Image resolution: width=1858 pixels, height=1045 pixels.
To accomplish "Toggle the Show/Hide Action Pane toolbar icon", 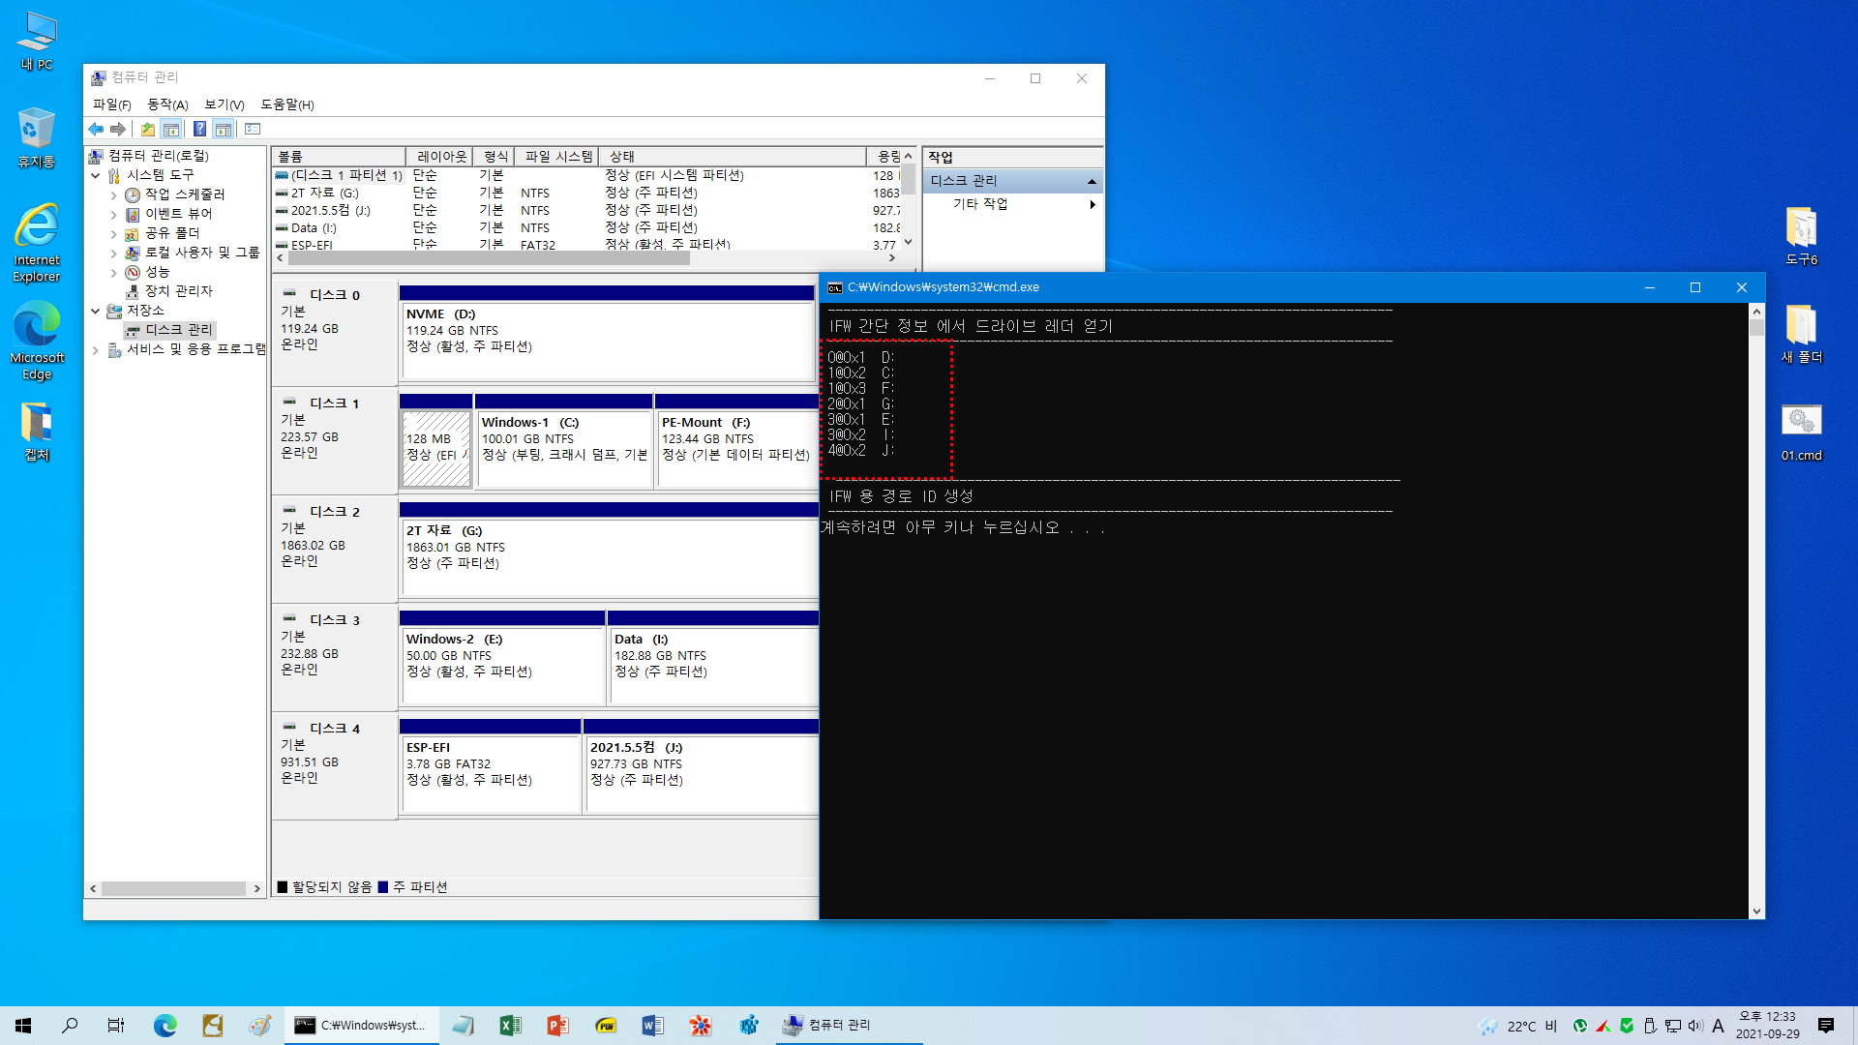I will click(224, 129).
